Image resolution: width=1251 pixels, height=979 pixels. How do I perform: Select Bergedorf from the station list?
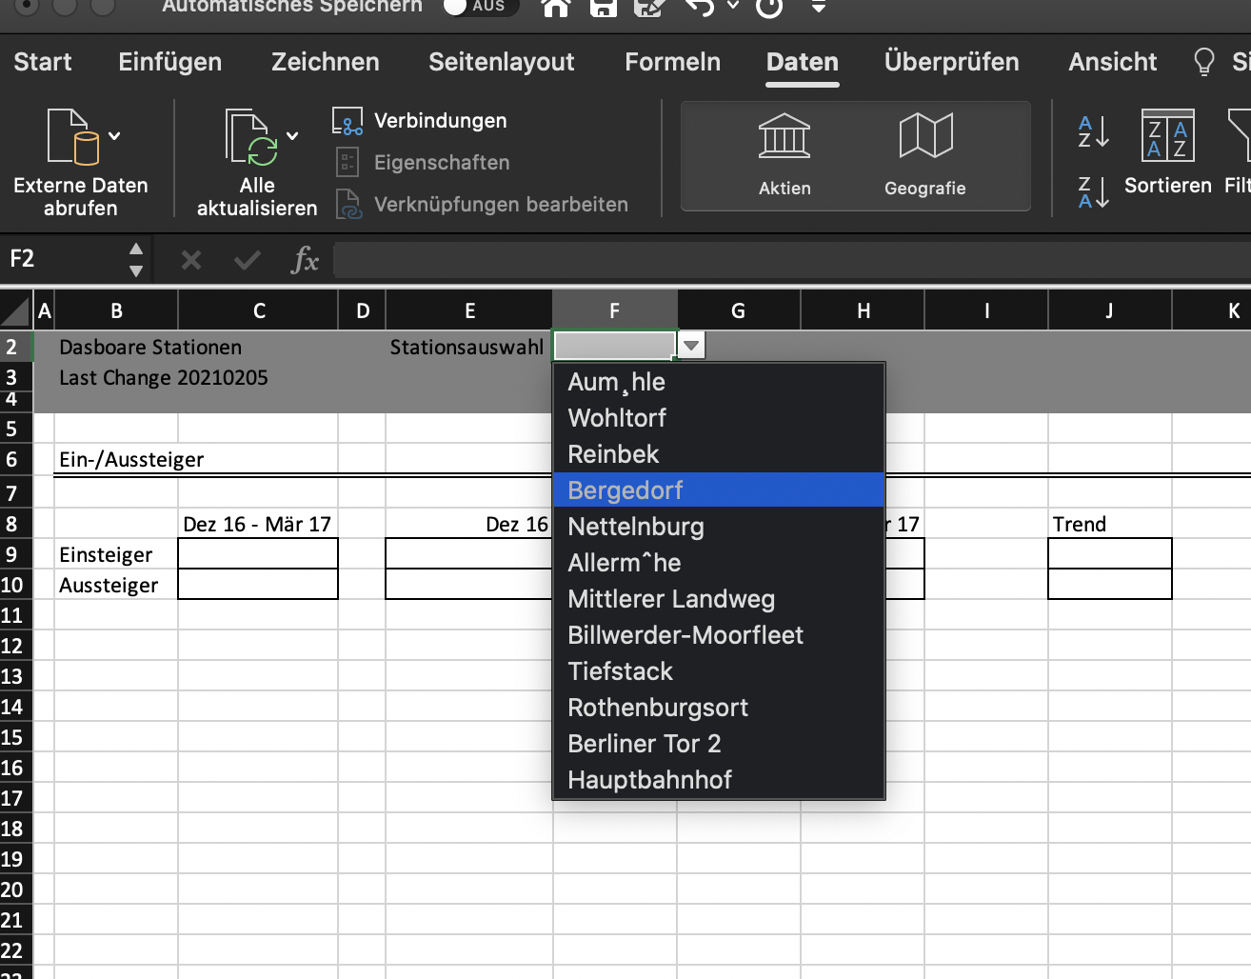(x=625, y=490)
